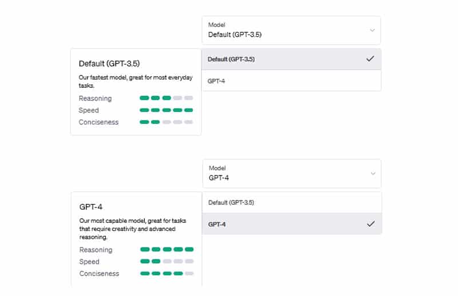
Task: Click the chevron in the GPT-4 model selector
Action: 373,174
